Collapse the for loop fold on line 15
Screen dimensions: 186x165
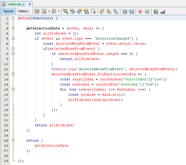coord(13,89)
